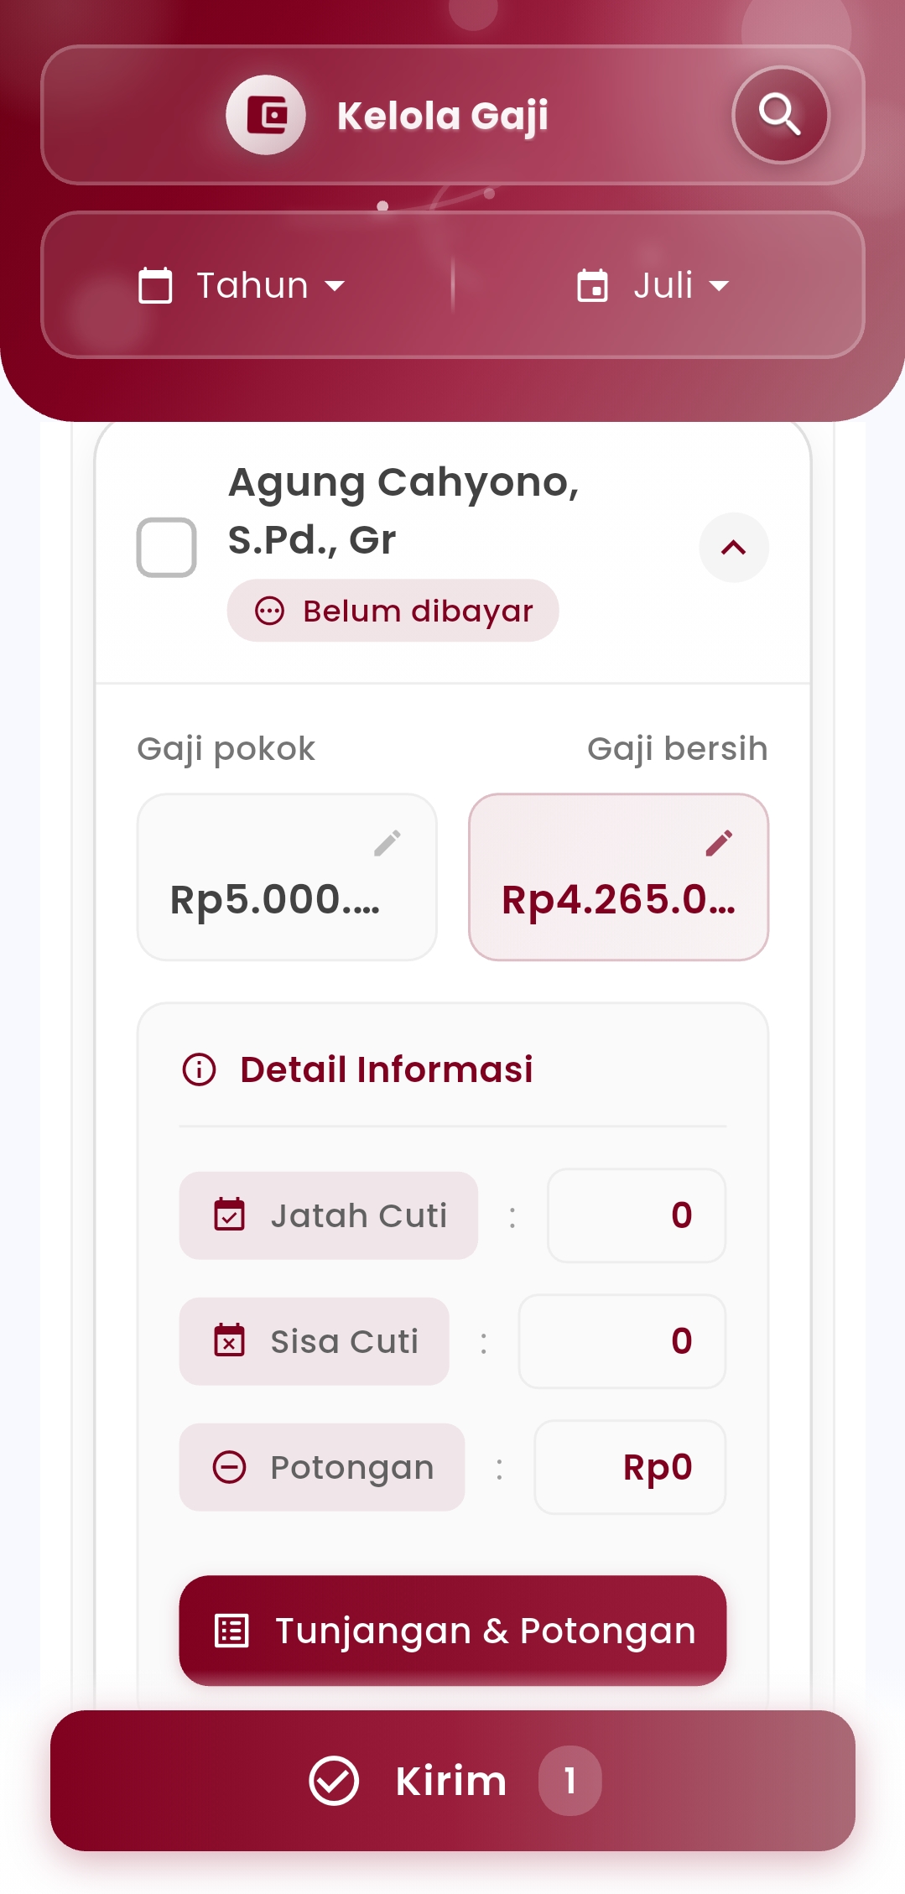Click the Sisa Cuti value field

622,1341
